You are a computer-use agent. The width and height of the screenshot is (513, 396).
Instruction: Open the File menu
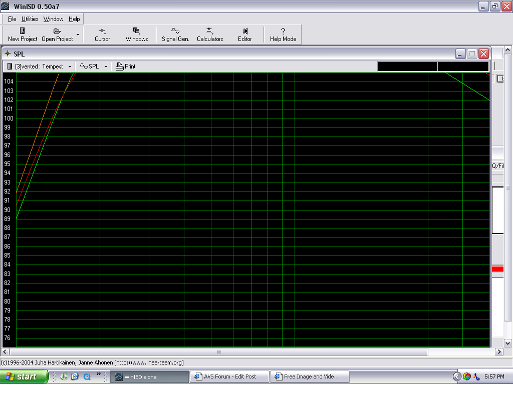pyautogui.click(x=12, y=19)
